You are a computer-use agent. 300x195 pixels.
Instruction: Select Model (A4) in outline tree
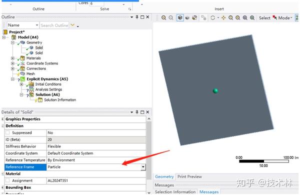[x=28, y=37]
